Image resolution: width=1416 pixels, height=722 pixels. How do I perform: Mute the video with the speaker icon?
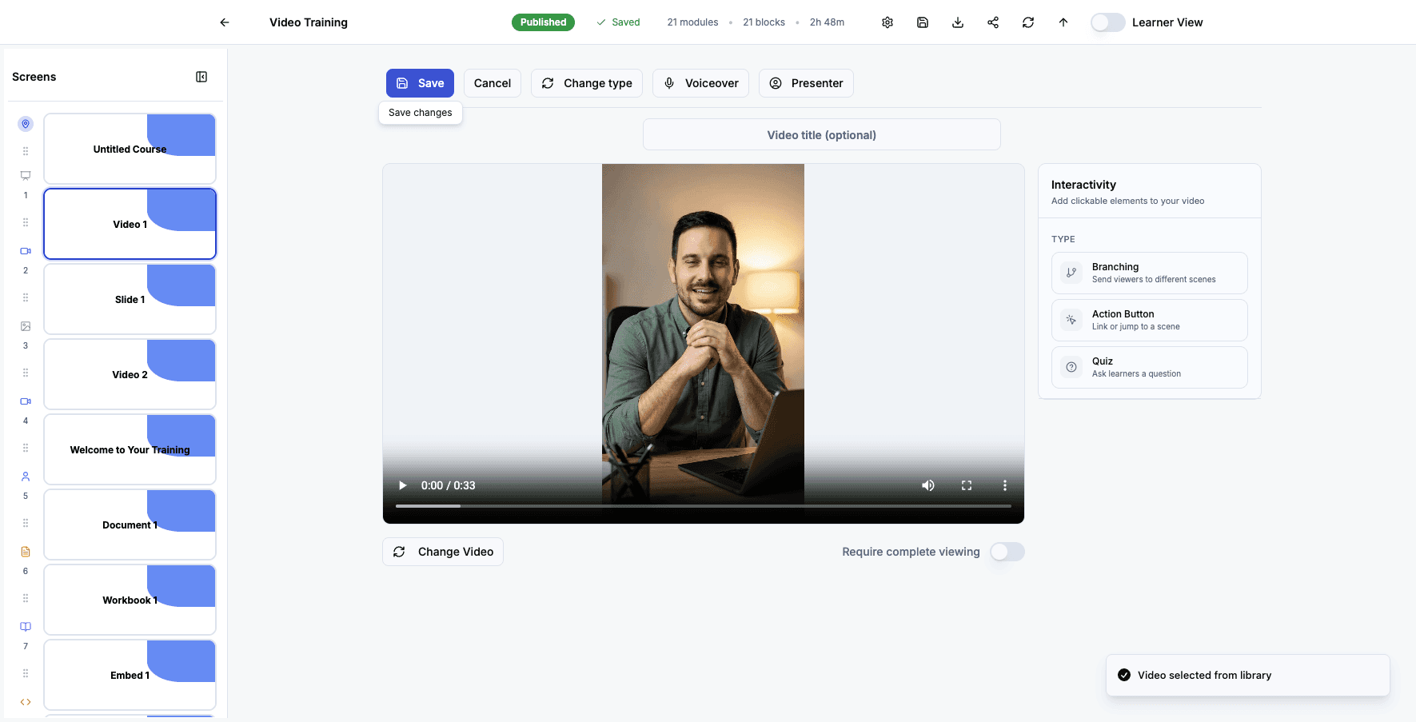[x=927, y=485]
